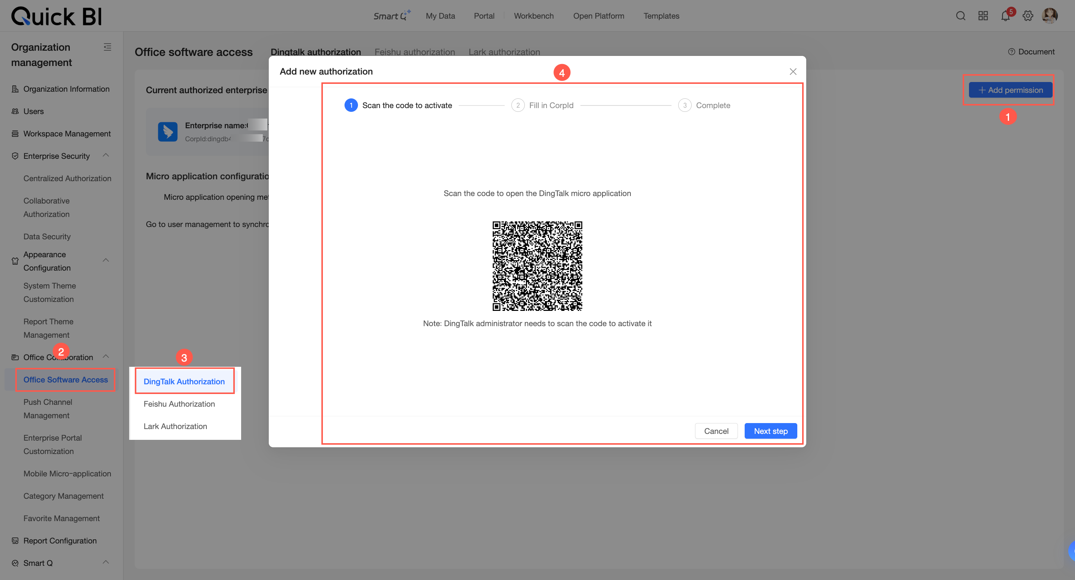The height and width of the screenshot is (580, 1075).
Task: Click the DingTalk QR code image
Action: (x=537, y=266)
